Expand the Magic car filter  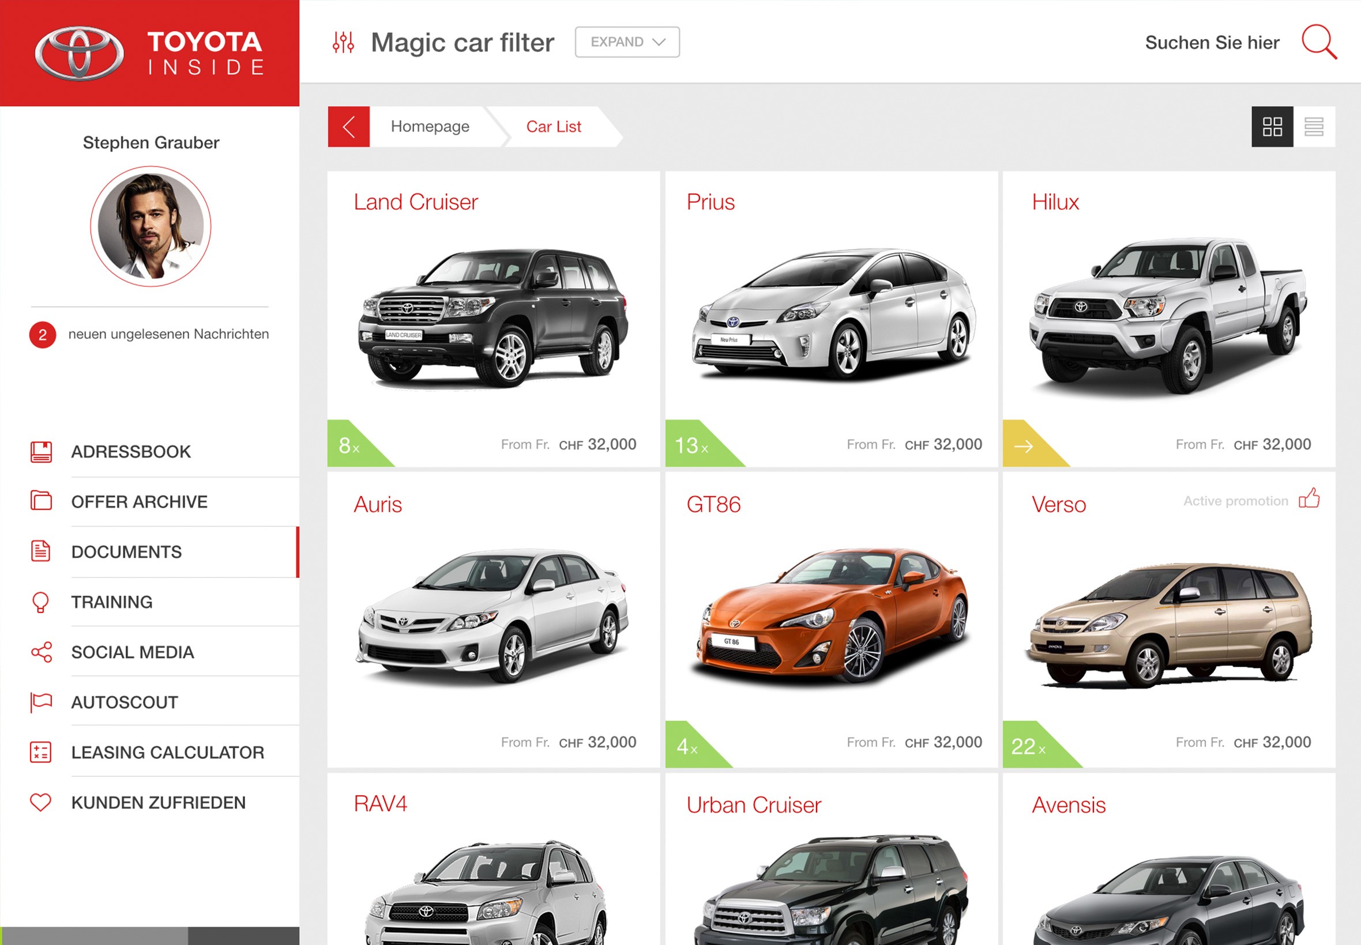(627, 42)
